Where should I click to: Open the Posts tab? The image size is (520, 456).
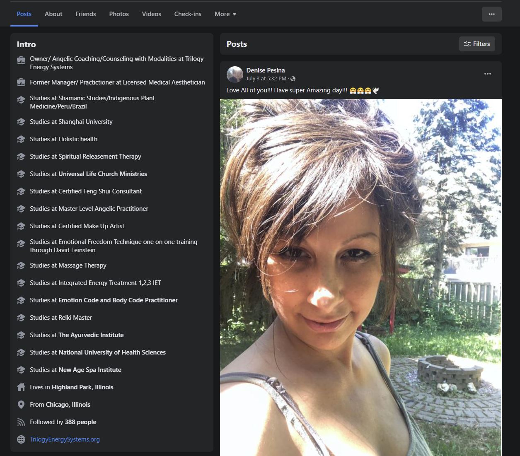click(x=24, y=14)
